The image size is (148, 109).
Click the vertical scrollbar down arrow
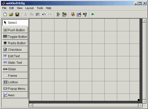click(144, 101)
